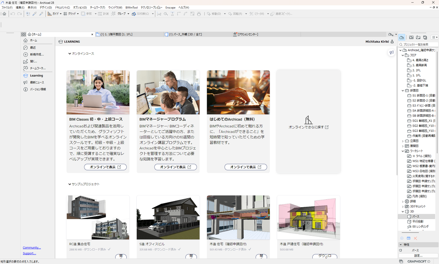The image size is (439, 264).
Task: Select 2. 2FL in the navigator
Action: tap(416, 71)
